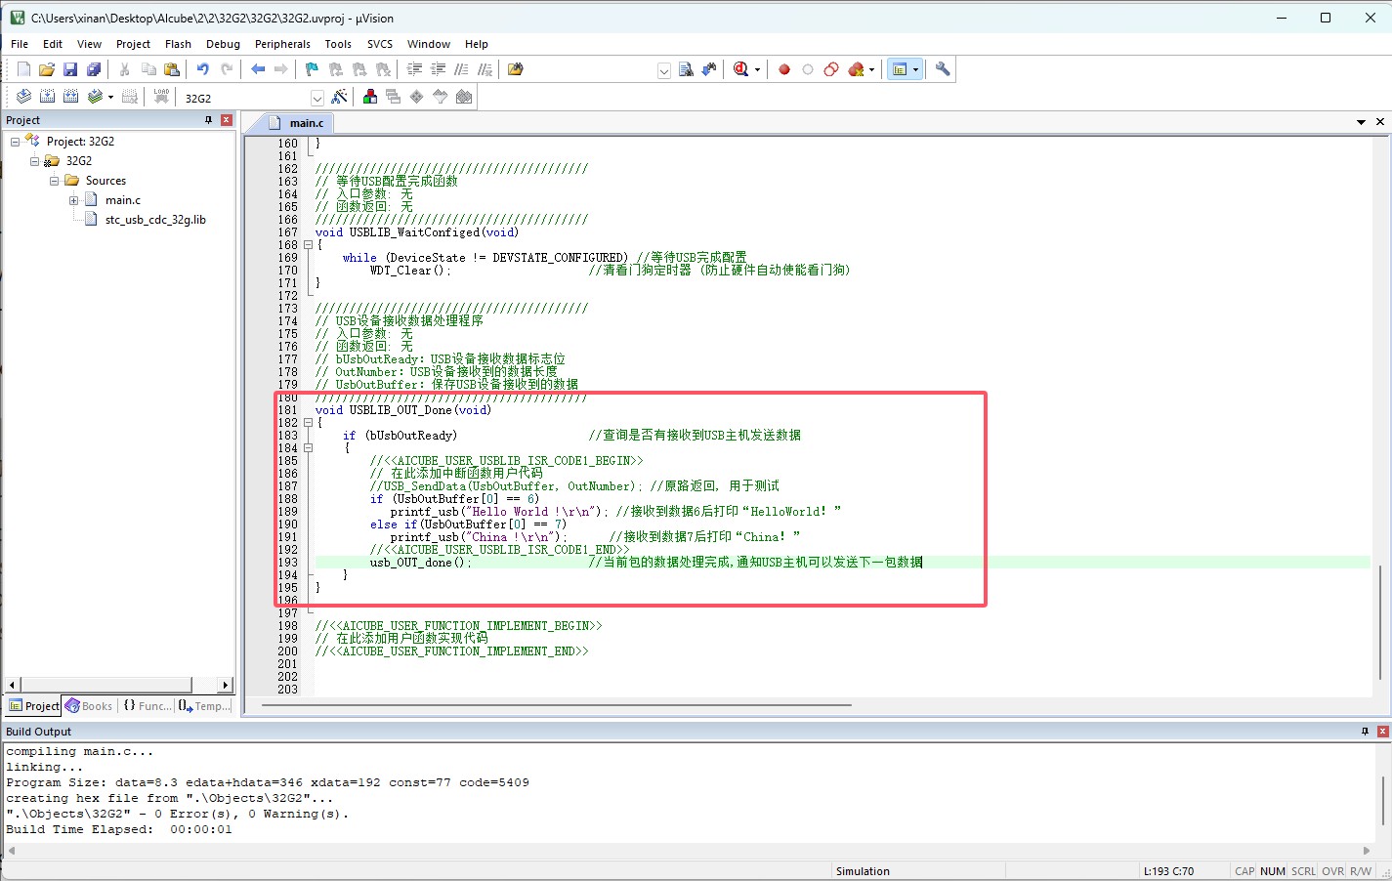The width and height of the screenshot is (1392, 881).
Task: Undo the last edit
Action: point(203,69)
